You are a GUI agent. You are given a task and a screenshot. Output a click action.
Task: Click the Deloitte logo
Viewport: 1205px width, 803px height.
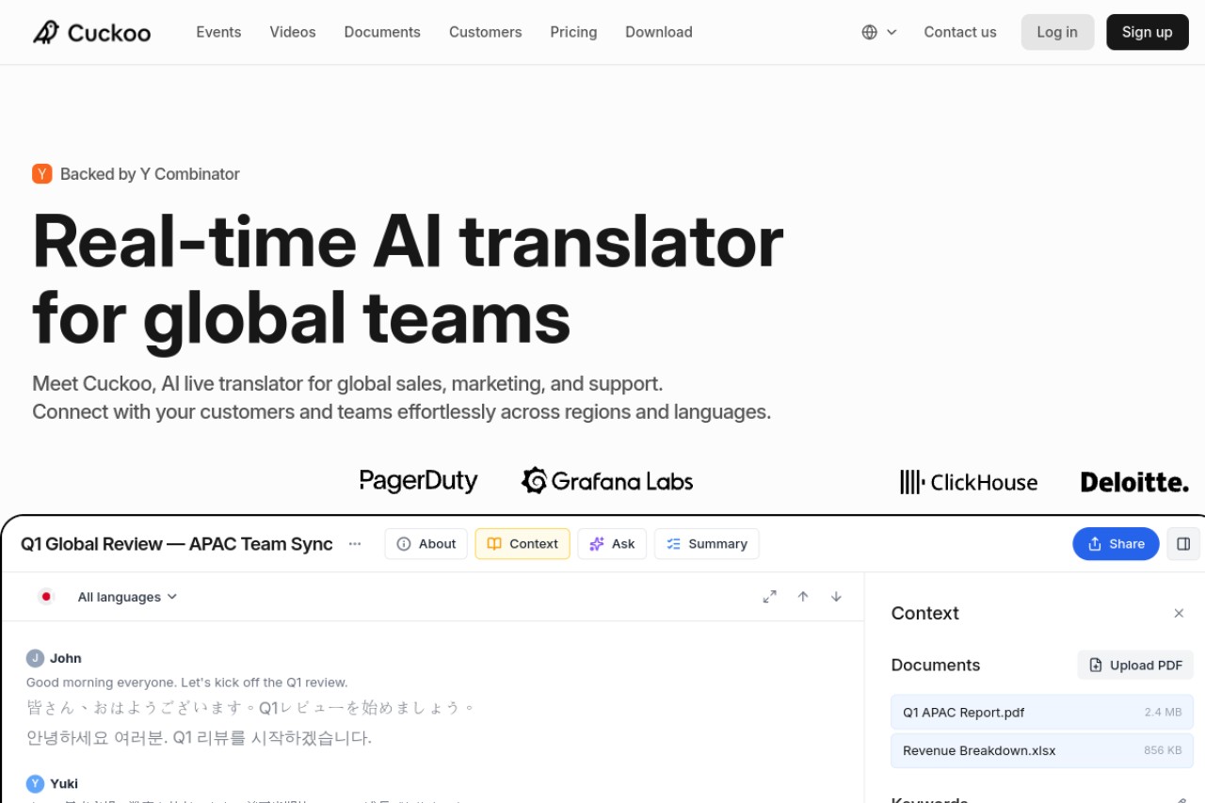tap(1134, 482)
